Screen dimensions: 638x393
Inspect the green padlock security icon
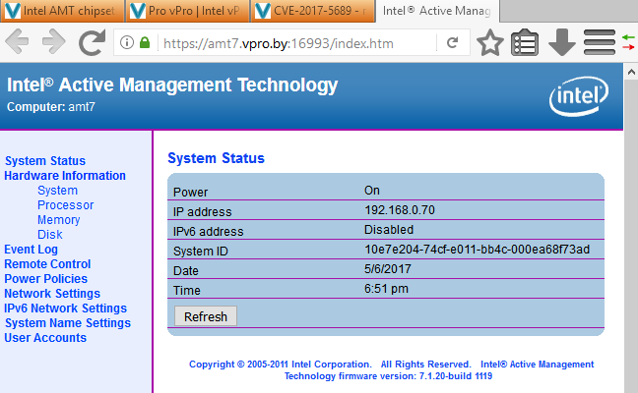145,42
